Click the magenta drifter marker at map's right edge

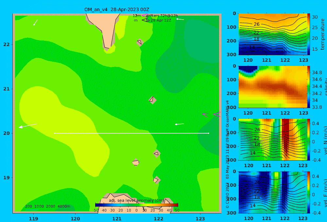coord(217,114)
